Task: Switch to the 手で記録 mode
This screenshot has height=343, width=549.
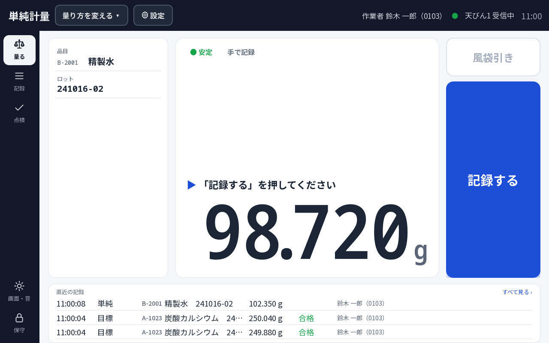Action: (241, 52)
